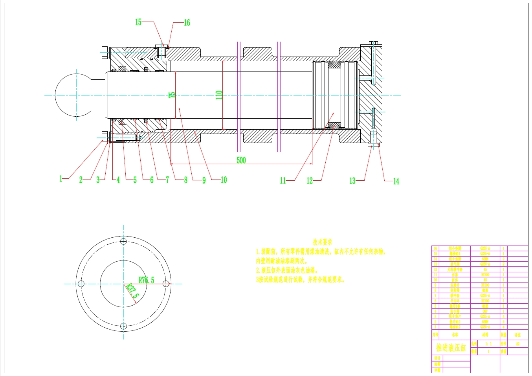Select 螺栓M12 name in parts list row 1
The height and width of the screenshot is (376, 532).
(455, 327)
